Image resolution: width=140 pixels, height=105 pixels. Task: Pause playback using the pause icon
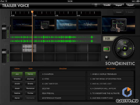click(125, 42)
